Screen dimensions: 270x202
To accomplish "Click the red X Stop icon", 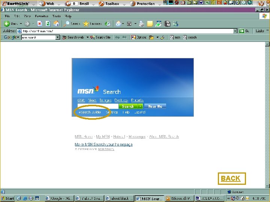I will tap(40, 24).
